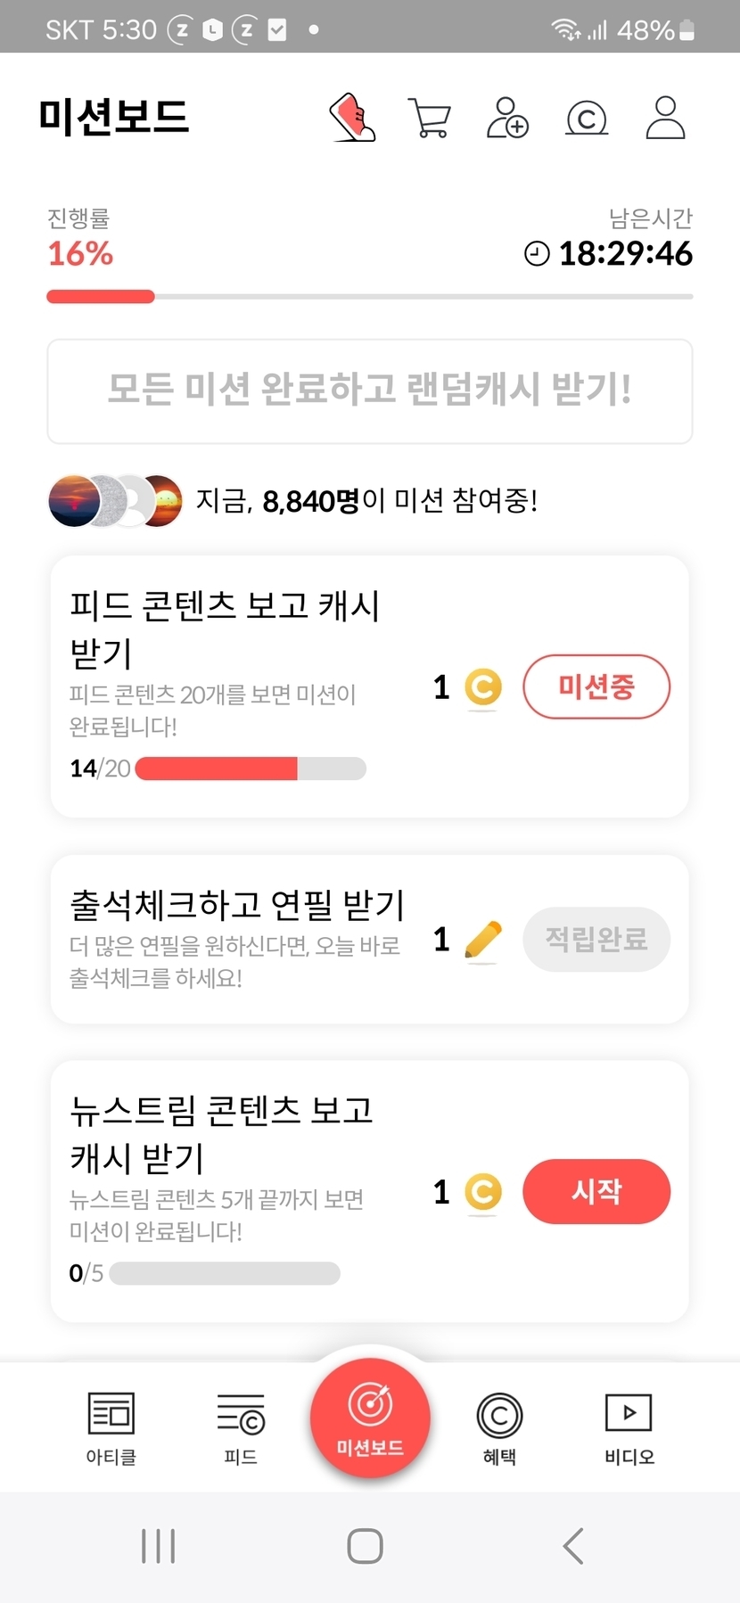Open the user profile icon
740x1603 pixels.
pos(665,119)
